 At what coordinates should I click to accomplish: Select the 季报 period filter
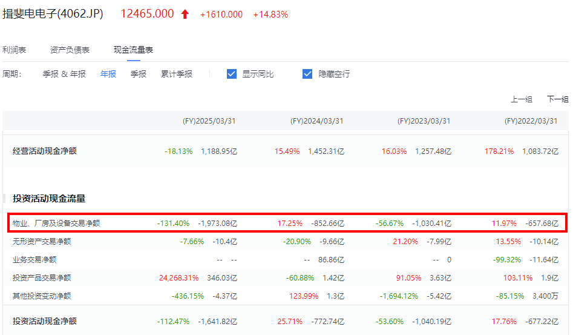pos(139,74)
